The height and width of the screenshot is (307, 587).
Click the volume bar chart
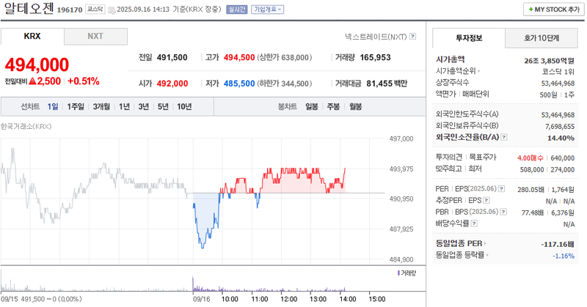(192, 281)
